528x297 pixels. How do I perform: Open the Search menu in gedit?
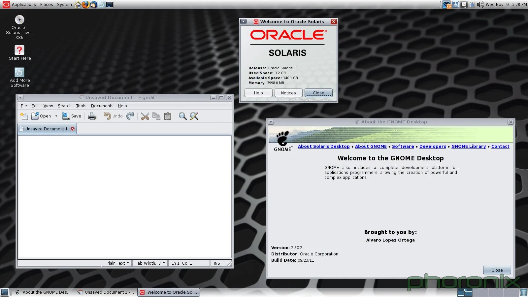tap(65, 106)
